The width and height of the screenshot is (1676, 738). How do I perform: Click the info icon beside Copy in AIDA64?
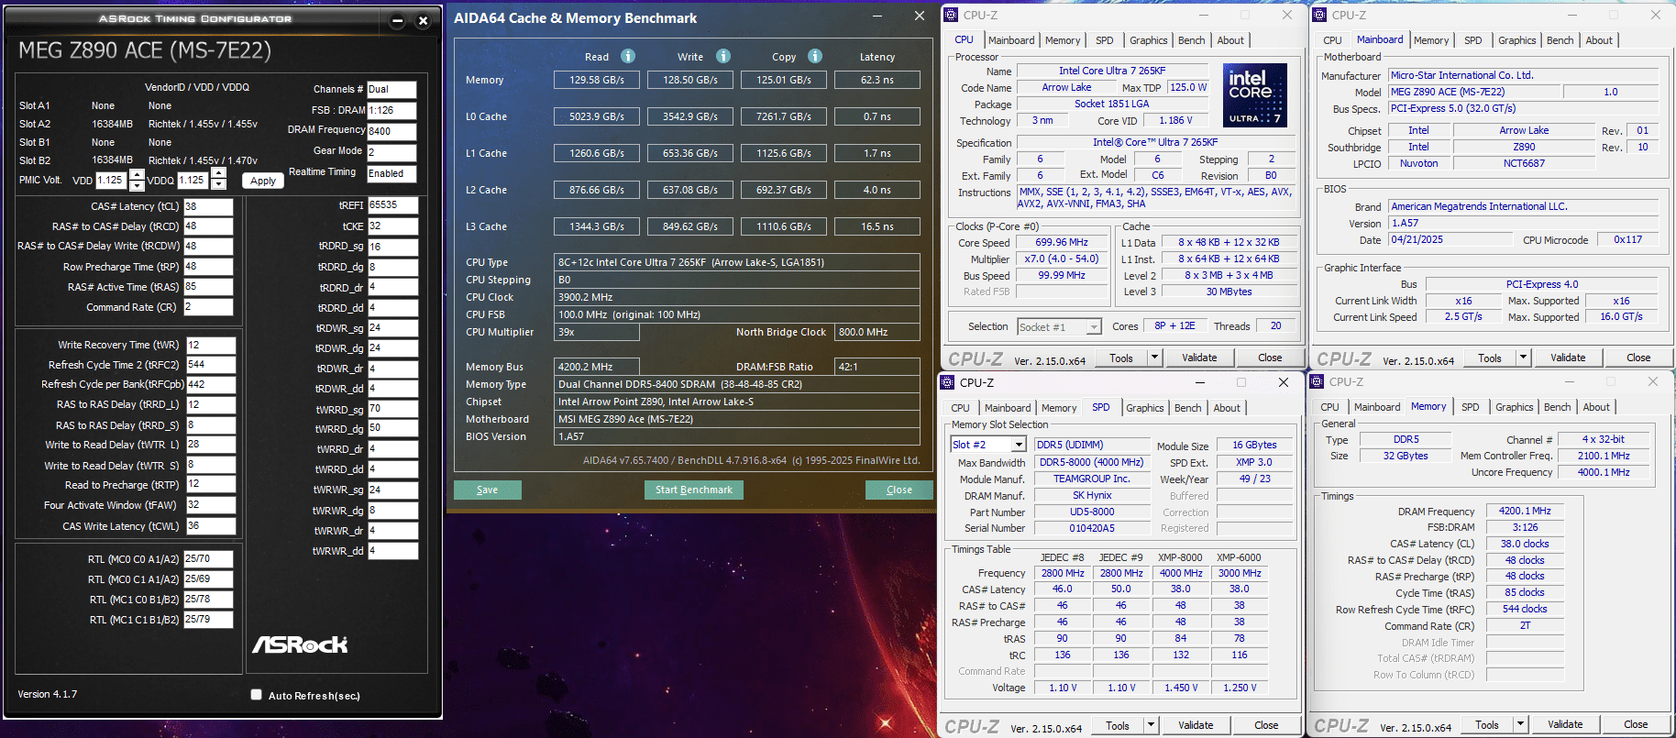(x=815, y=56)
